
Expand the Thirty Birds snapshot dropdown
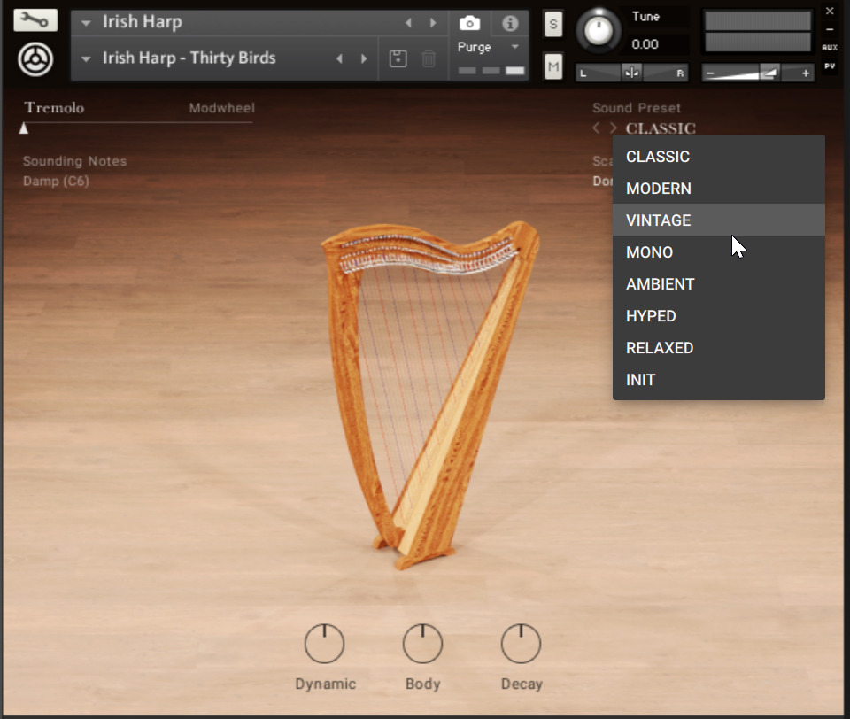[86, 58]
